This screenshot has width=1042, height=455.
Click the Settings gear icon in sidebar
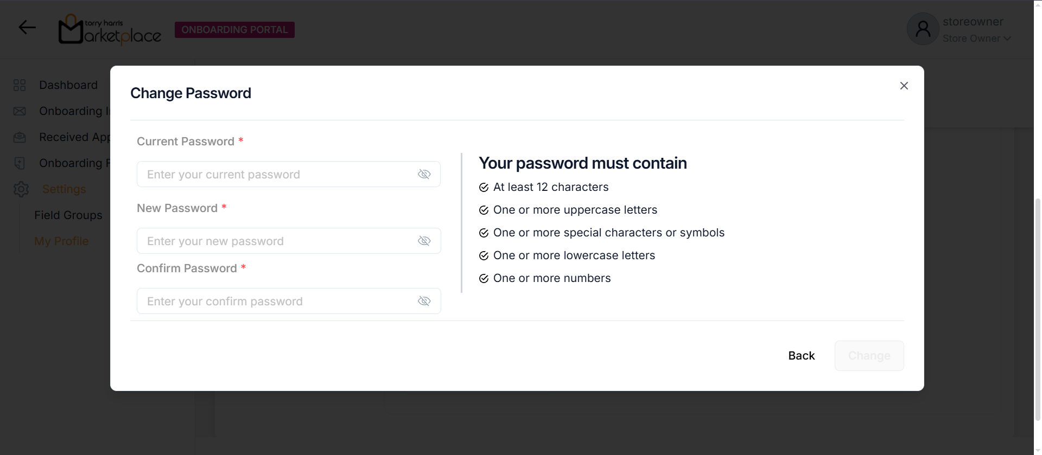(x=21, y=189)
